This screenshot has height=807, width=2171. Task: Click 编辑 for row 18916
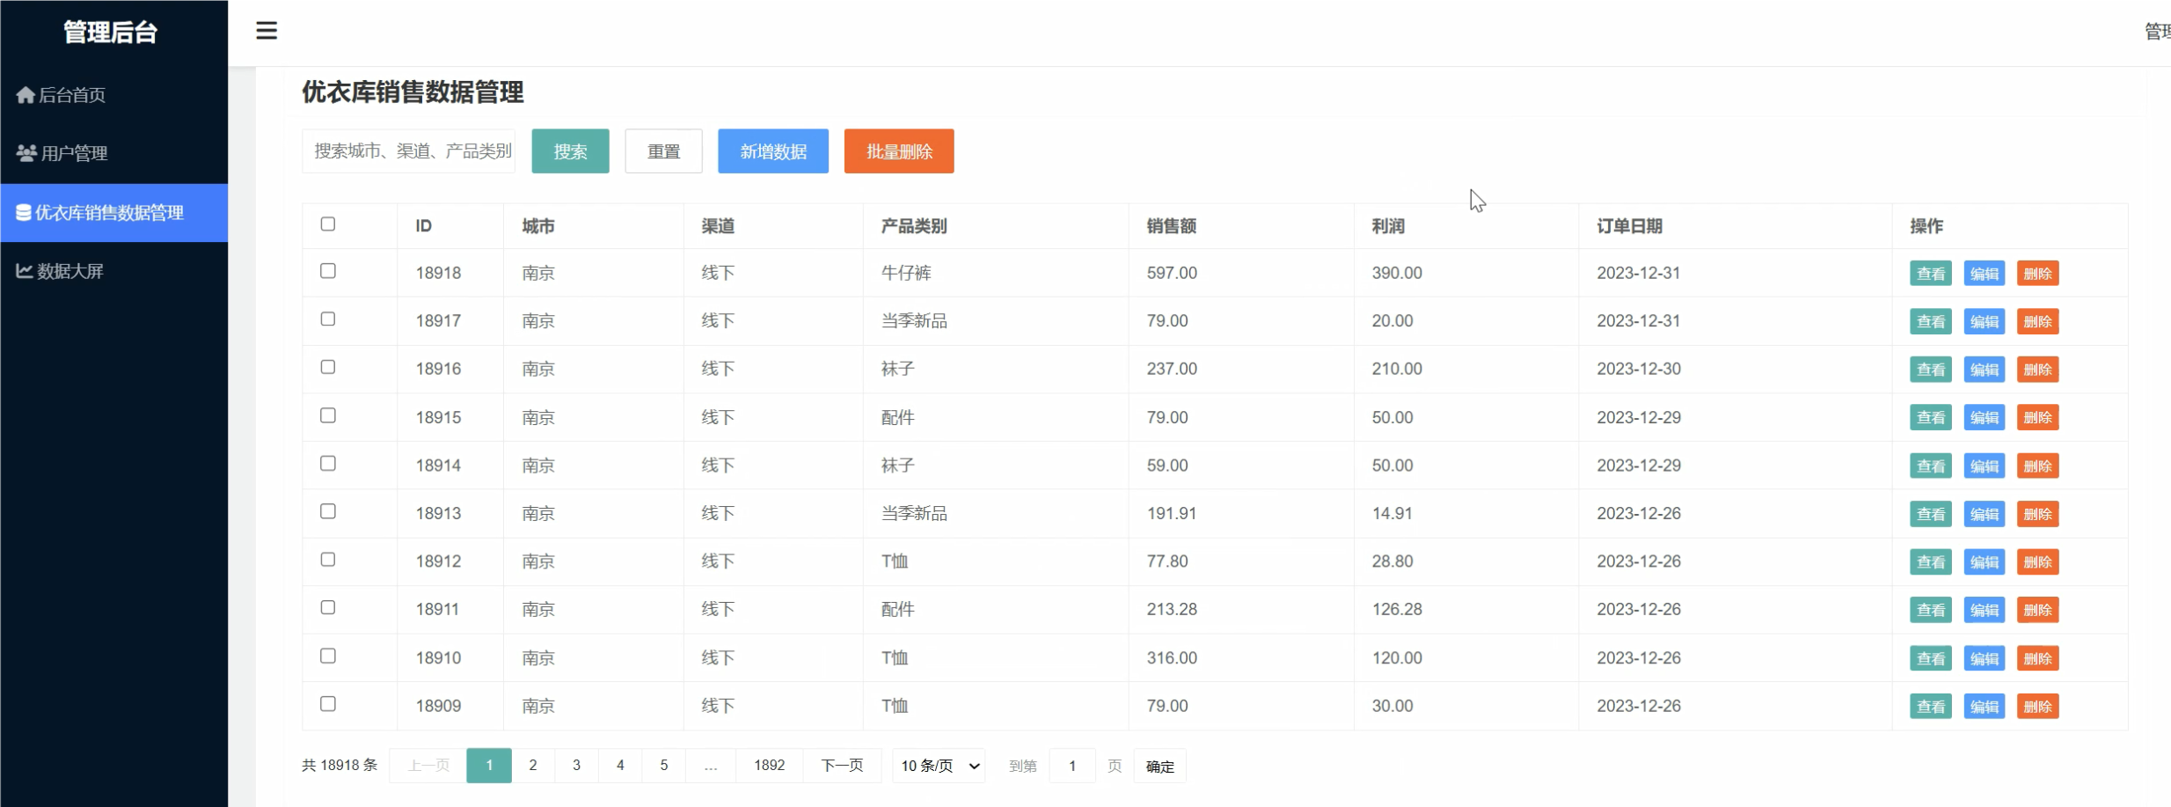[x=1985, y=370]
